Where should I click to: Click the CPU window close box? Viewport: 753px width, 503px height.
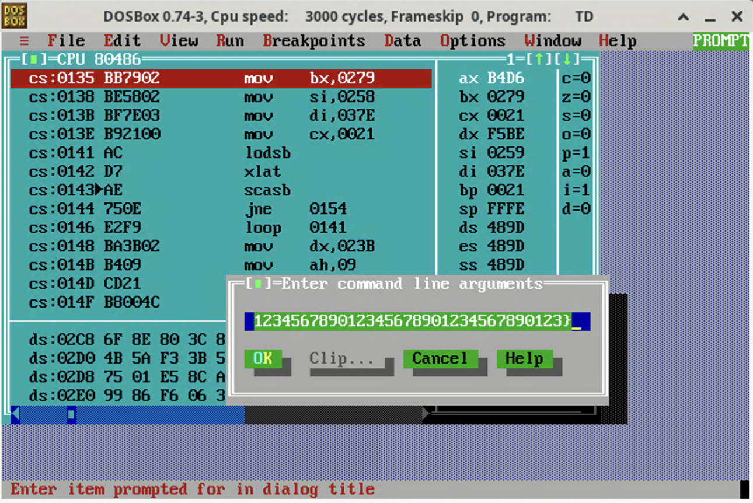tap(33, 60)
